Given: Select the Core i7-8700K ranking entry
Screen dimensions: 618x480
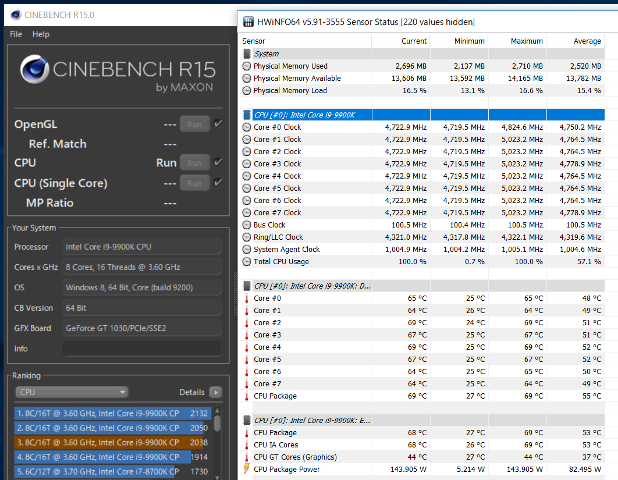Looking at the screenshot, I should click(113, 472).
